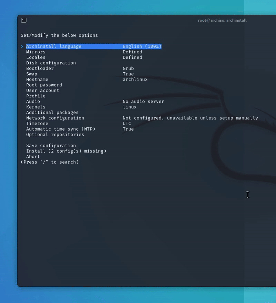Click Install (2 configs missing)
Image resolution: width=276 pixels, height=303 pixels.
point(66,151)
